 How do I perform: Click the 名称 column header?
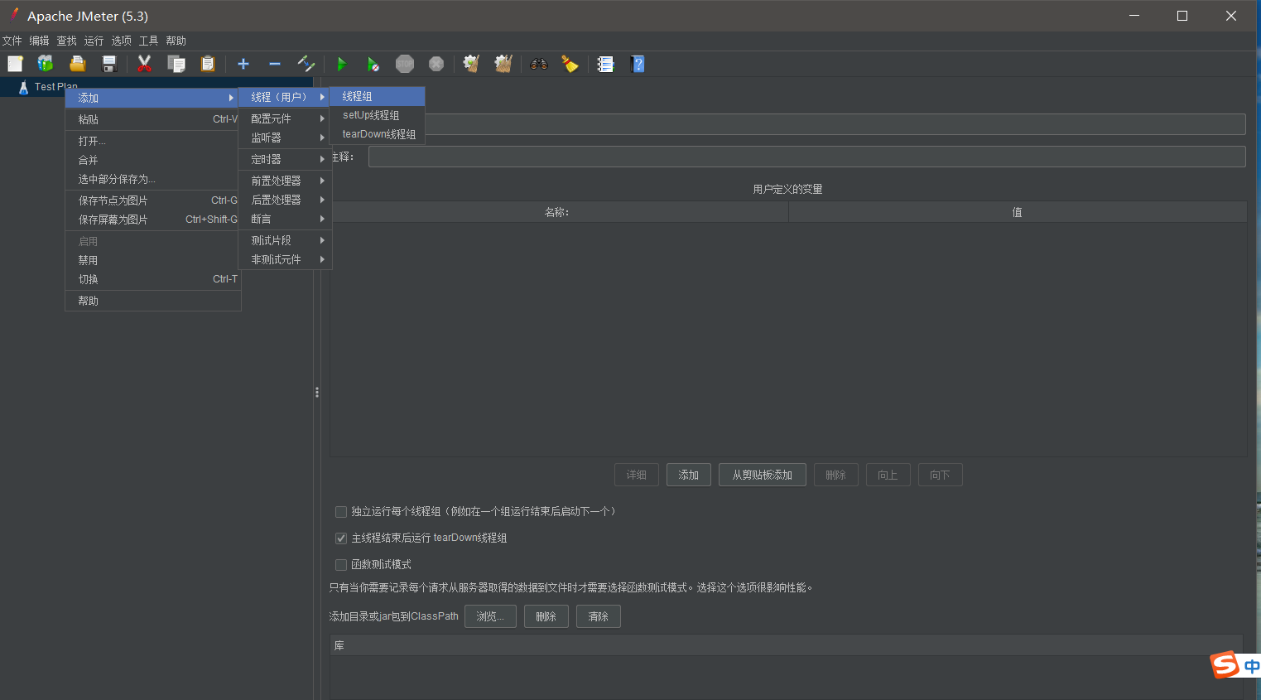click(x=559, y=212)
